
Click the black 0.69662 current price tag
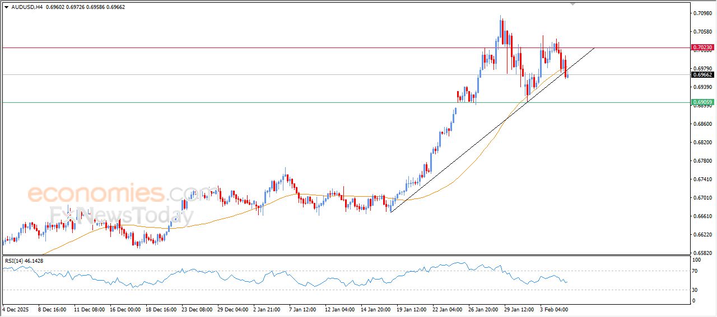click(x=702, y=74)
